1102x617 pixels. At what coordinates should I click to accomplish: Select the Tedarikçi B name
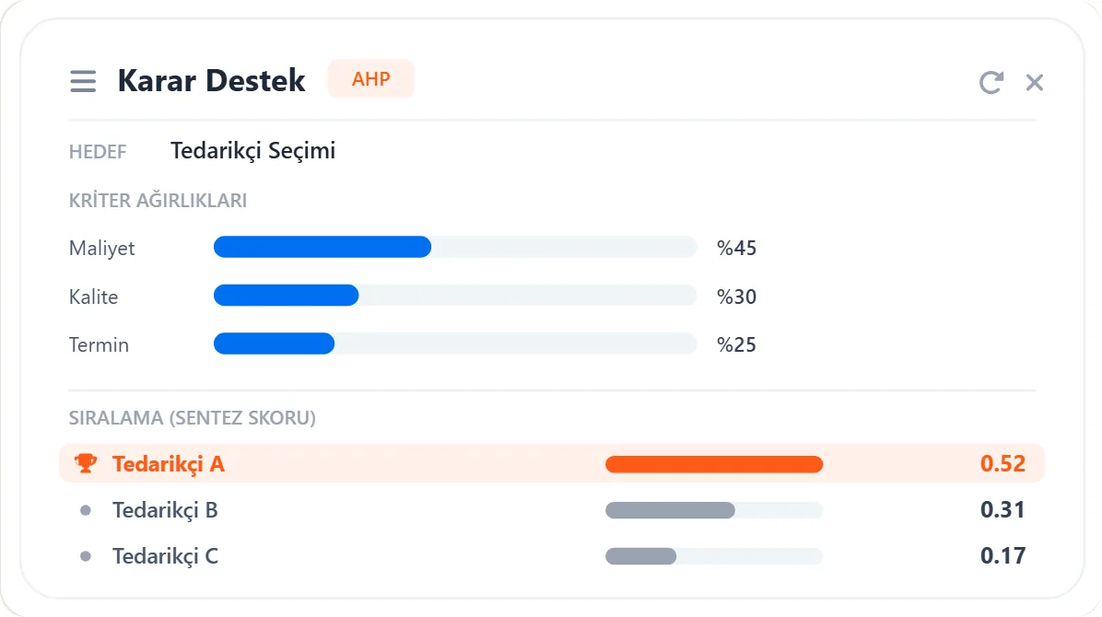pyautogui.click(x=165, y=510)
